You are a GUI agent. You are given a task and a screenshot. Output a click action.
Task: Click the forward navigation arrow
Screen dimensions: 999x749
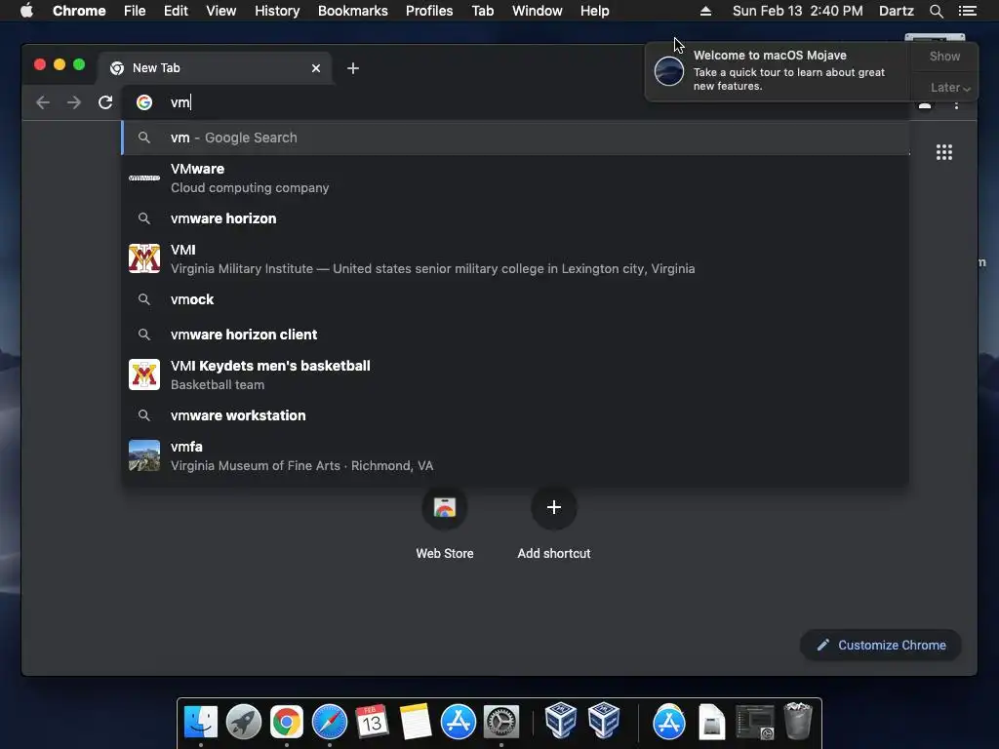tap(74, 102)
